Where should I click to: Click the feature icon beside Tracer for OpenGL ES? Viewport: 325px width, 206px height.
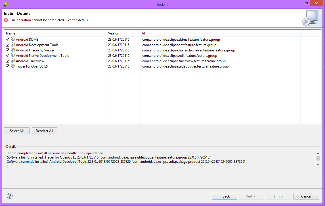pos(13,66)
